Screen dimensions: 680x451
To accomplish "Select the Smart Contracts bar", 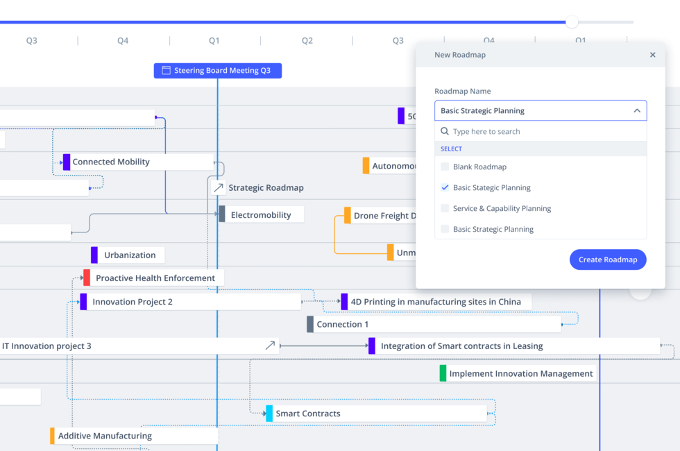I will coord(376,414).
